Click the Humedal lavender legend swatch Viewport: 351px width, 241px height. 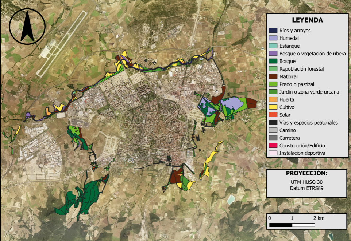click(273, 38)
